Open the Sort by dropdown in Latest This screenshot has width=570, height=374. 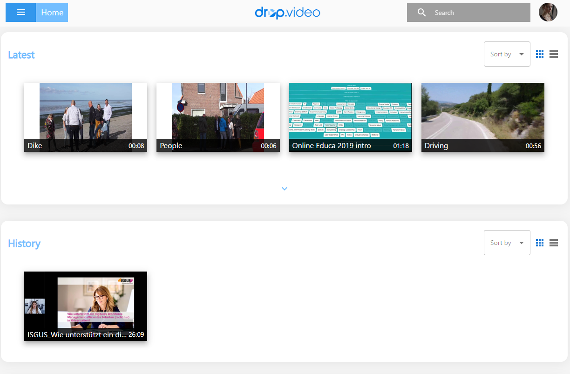(x=507, y=54)
